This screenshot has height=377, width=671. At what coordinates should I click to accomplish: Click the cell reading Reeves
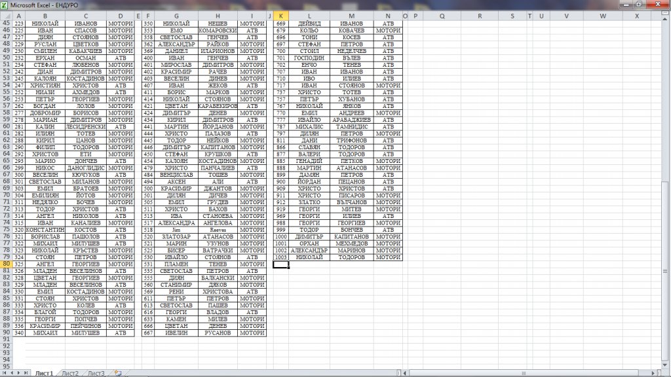218,230
